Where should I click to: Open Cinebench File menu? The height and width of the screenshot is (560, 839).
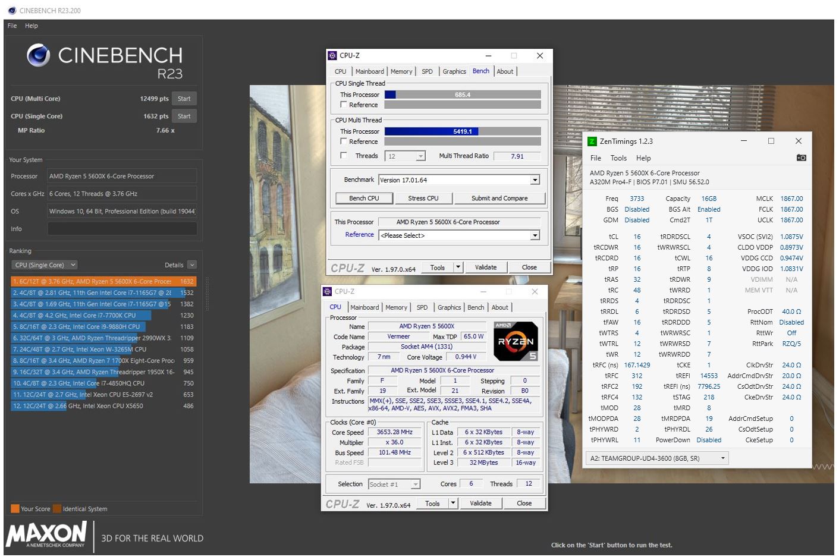[x=12, y=26]
